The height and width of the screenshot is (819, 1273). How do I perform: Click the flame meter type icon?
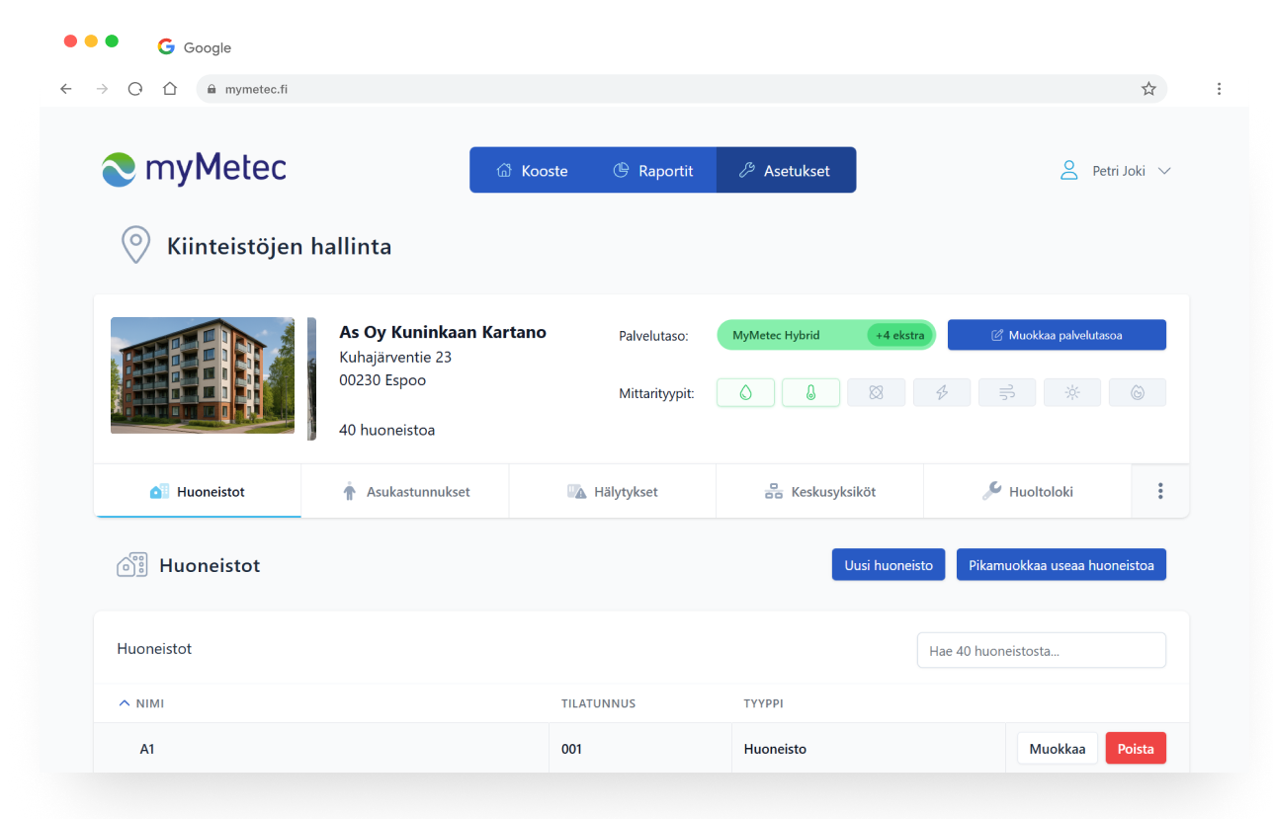[x=1138, y=392]
